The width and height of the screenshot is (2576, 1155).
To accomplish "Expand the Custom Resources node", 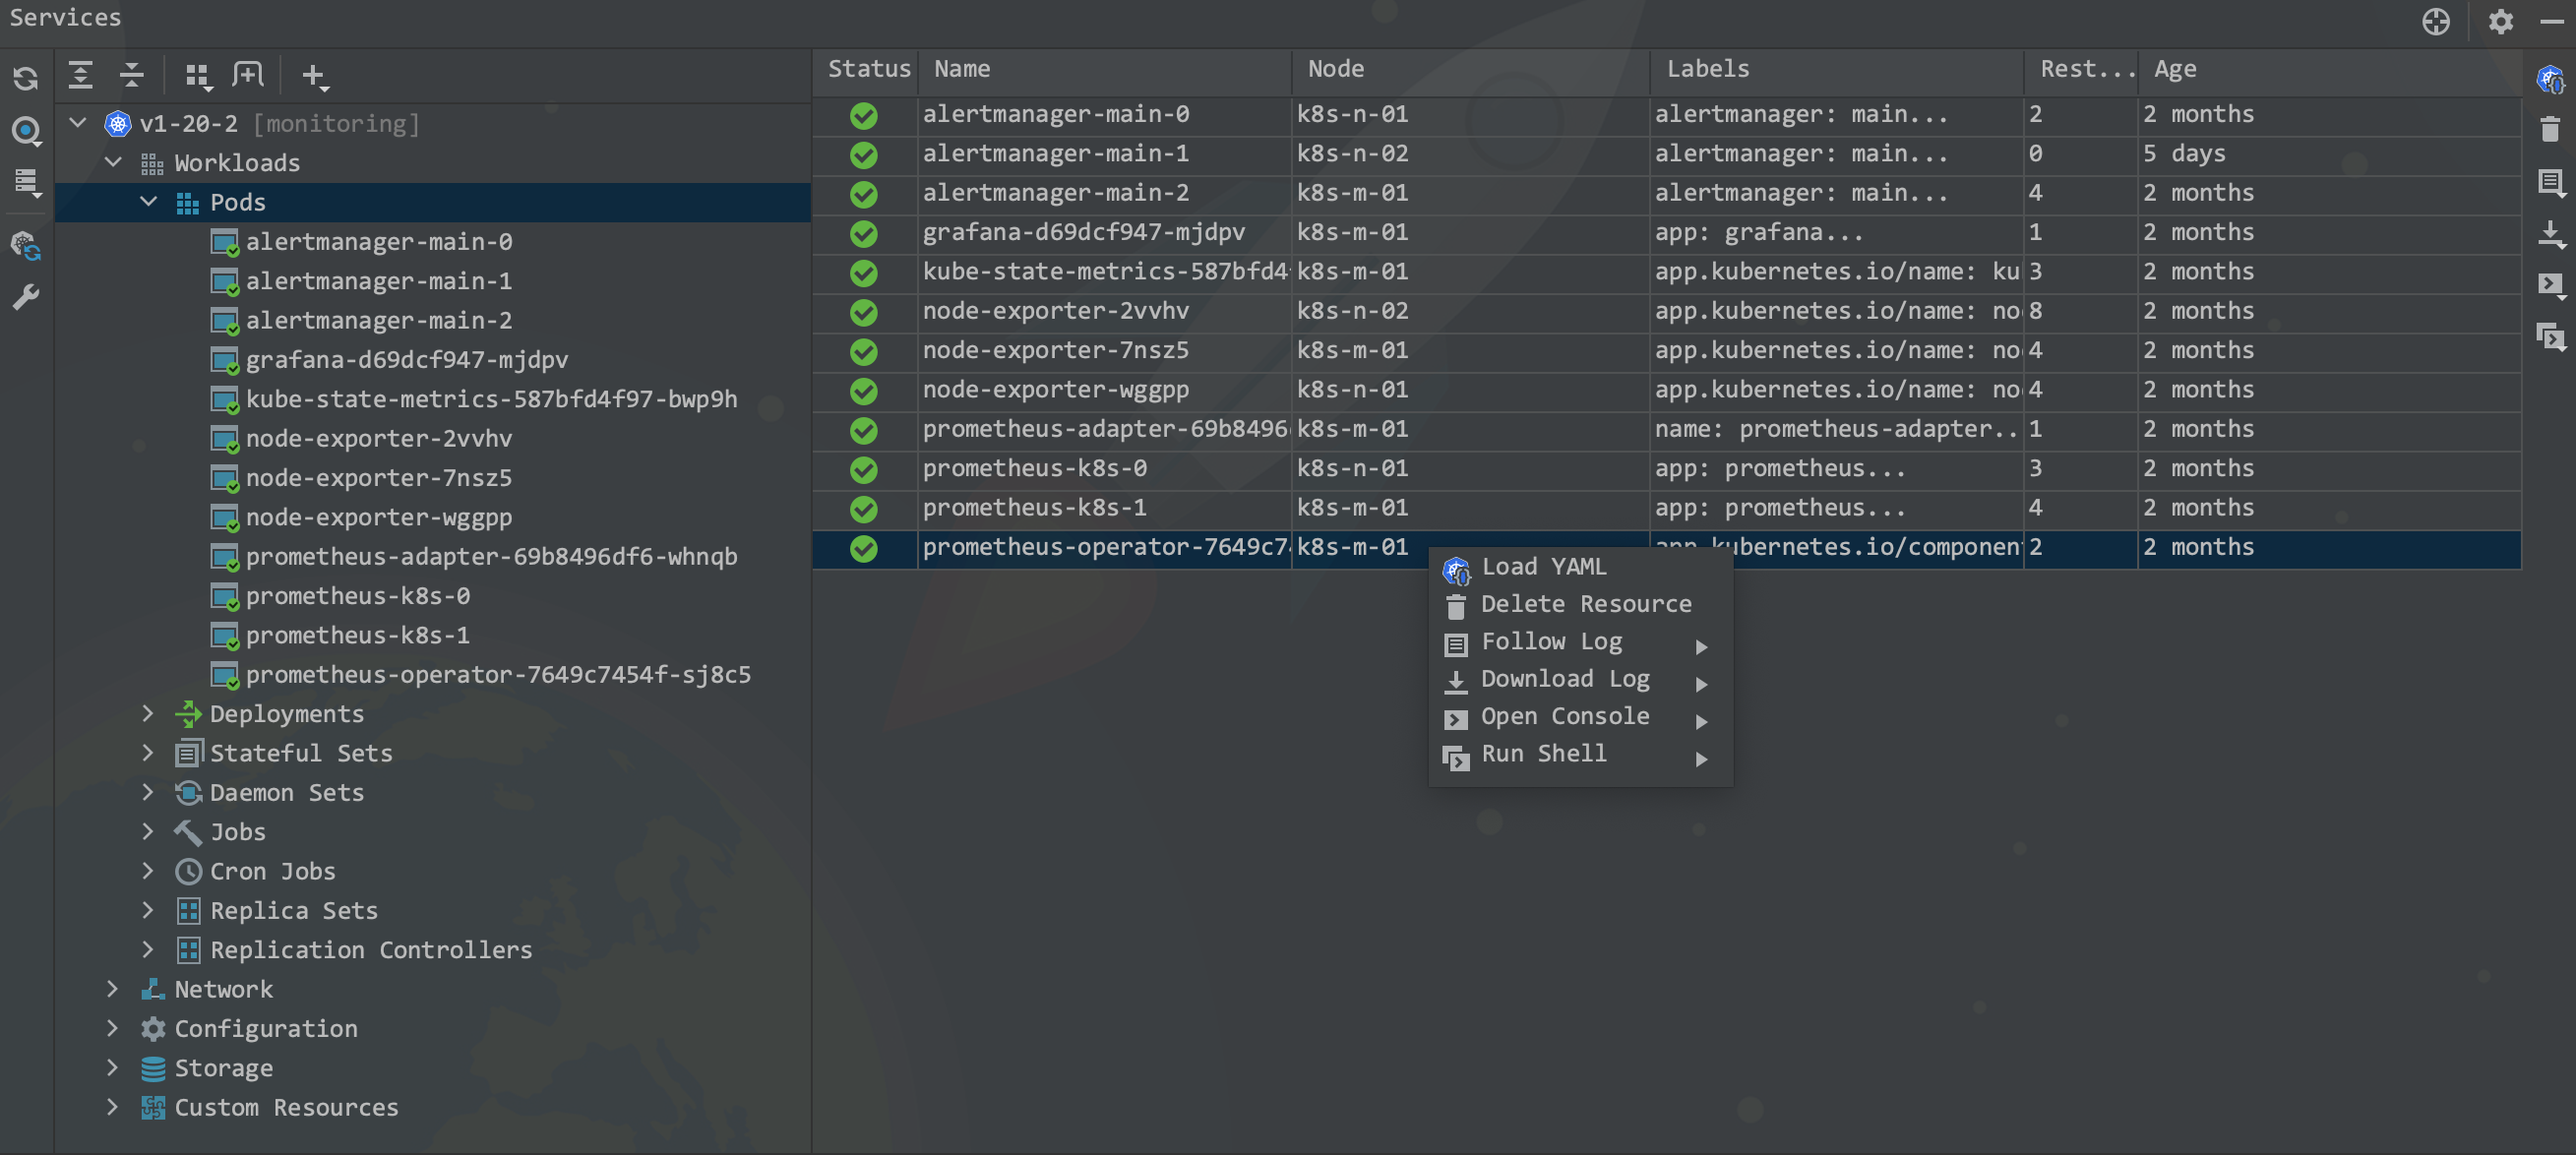I will (x=112, y=1107).
